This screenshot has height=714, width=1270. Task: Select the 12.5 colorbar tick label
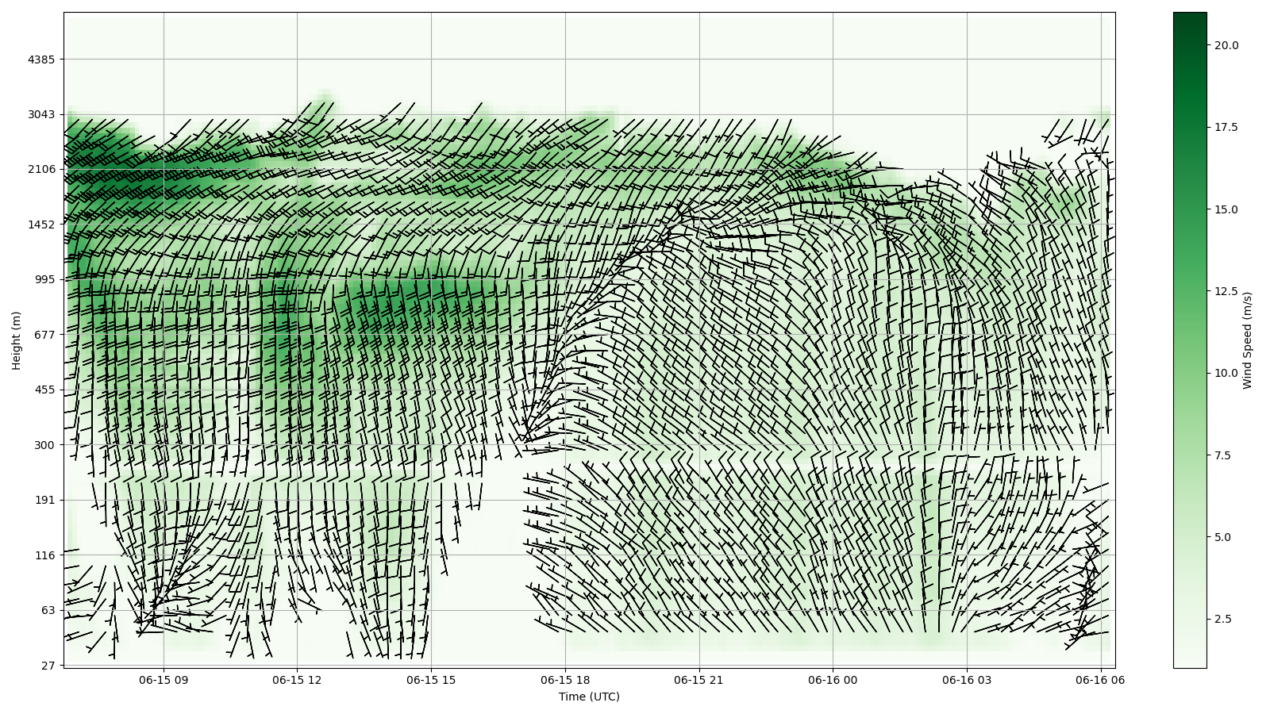pyautogui.click(x=1226, y=291)
